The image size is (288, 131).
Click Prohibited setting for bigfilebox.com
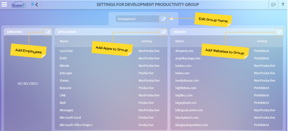261,88
